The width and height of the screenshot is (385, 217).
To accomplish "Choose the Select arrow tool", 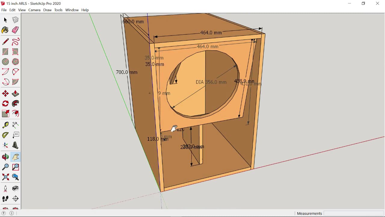I will point(5,20).
